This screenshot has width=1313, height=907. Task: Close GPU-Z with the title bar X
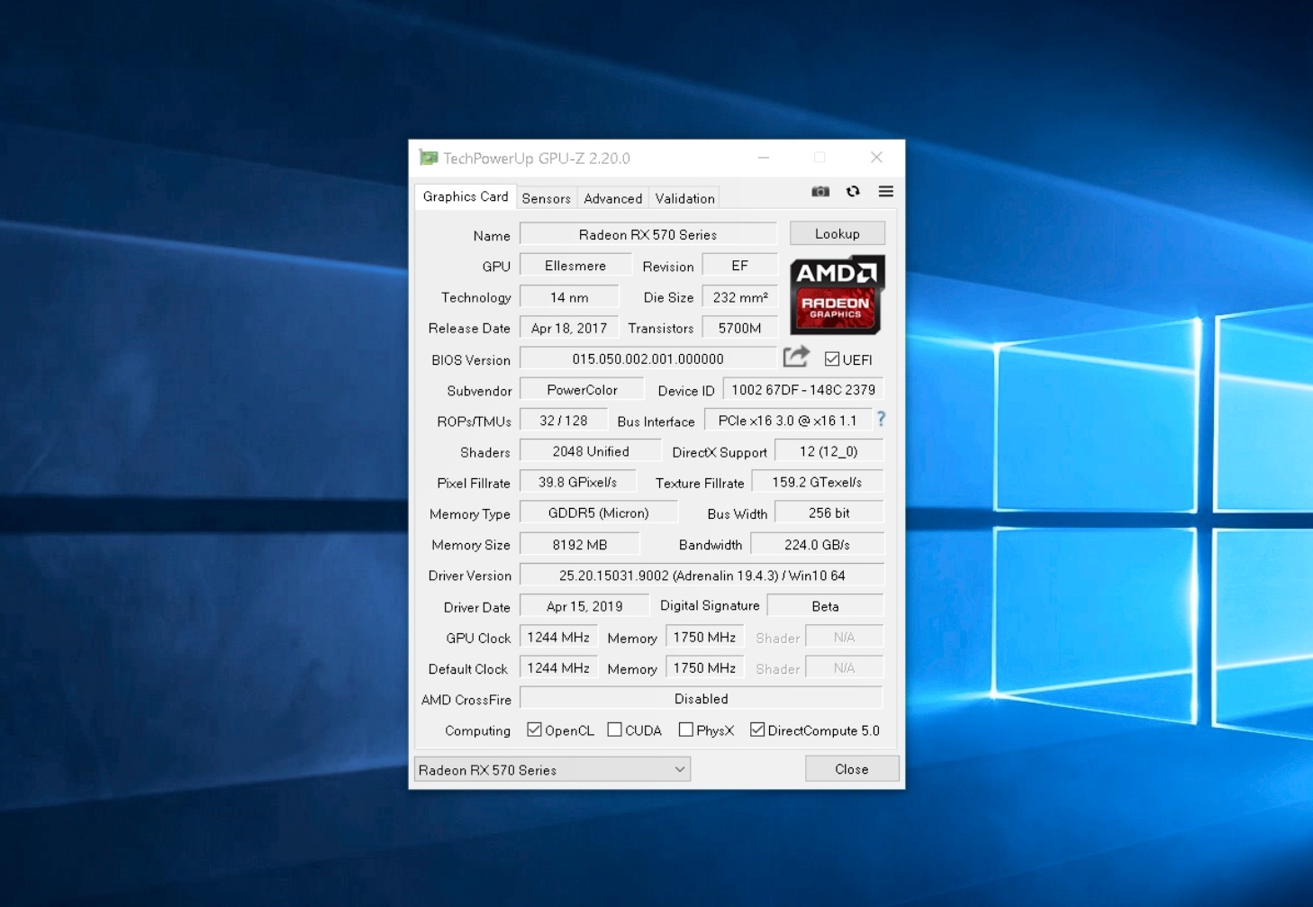(876, 158)
